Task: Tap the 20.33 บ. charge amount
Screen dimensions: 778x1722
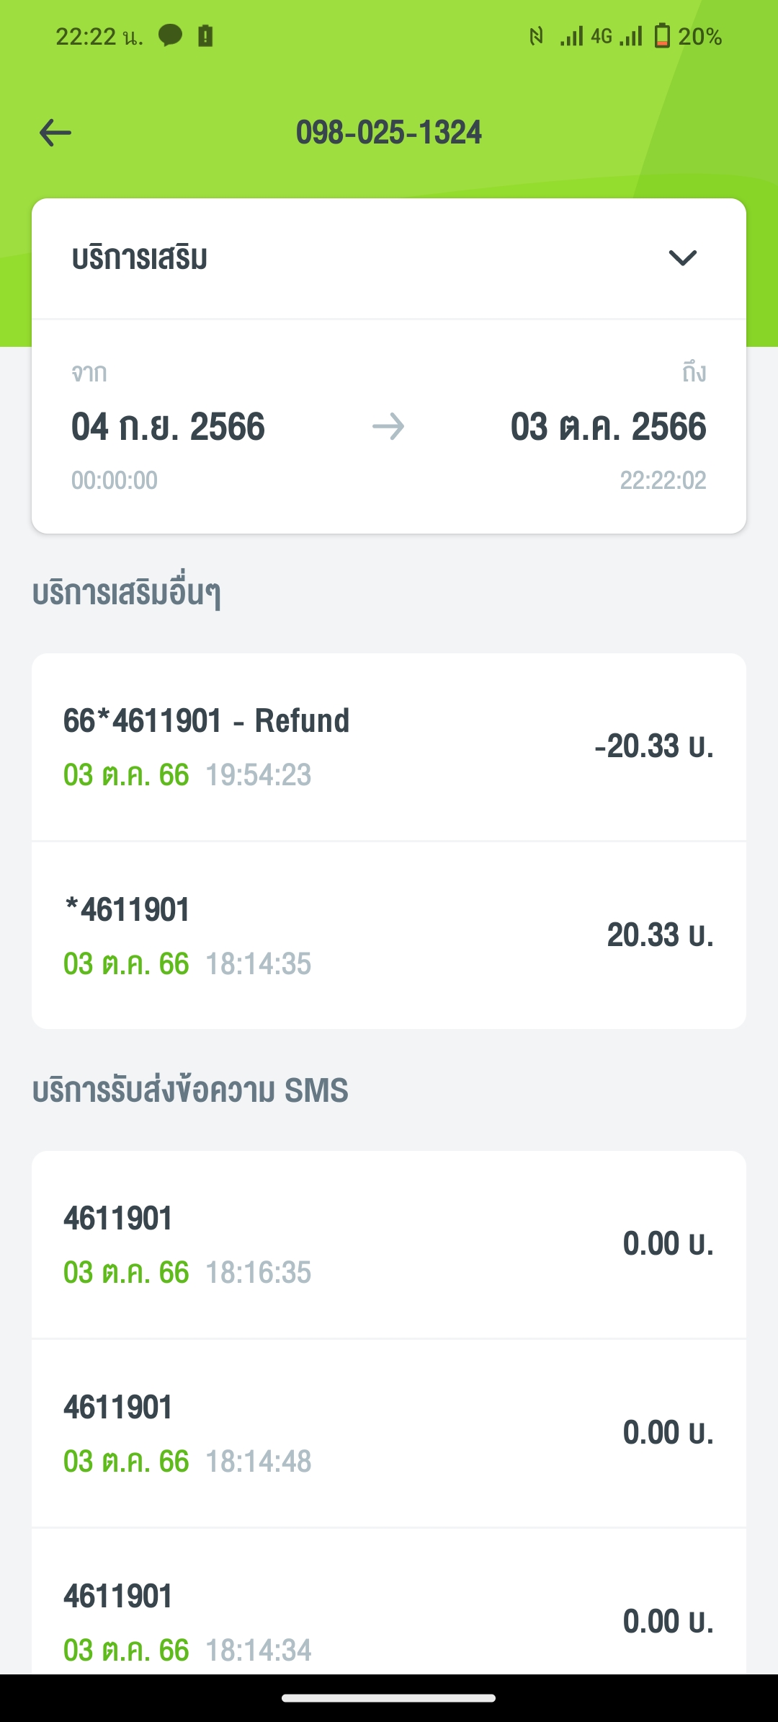Action: [660, 935]
